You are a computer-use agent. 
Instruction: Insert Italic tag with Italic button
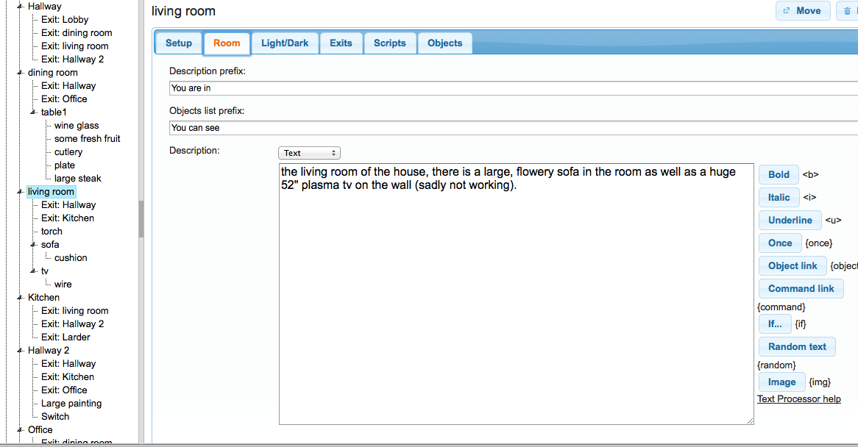(779, 198)
